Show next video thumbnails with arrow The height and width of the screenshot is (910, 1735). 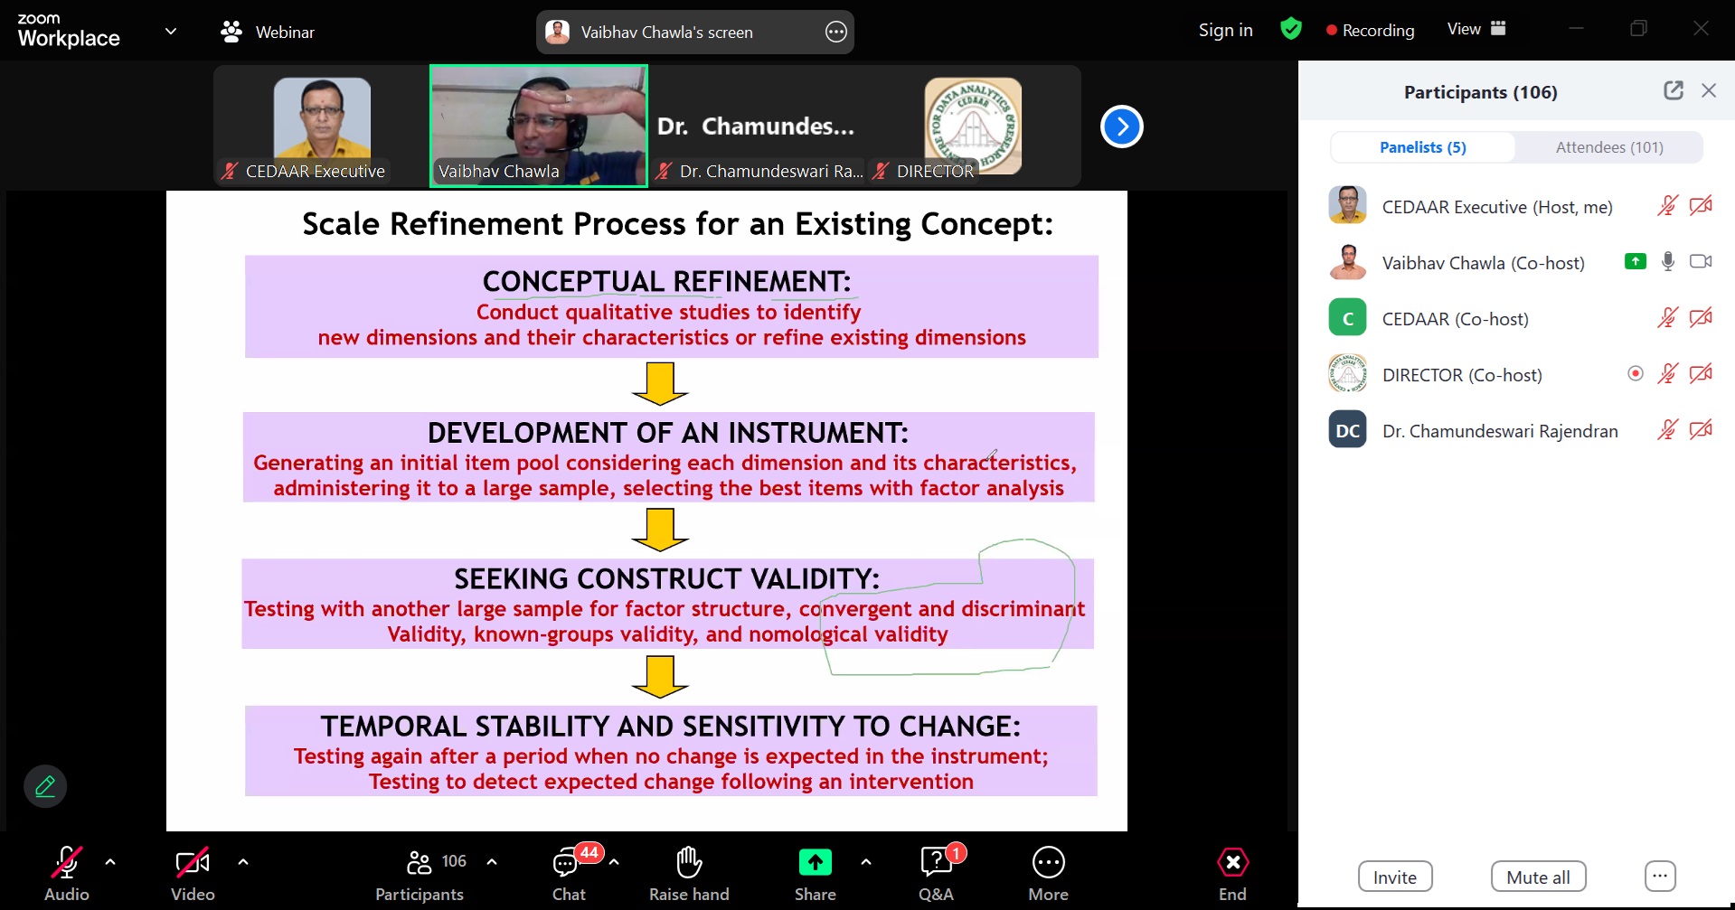1121,127
